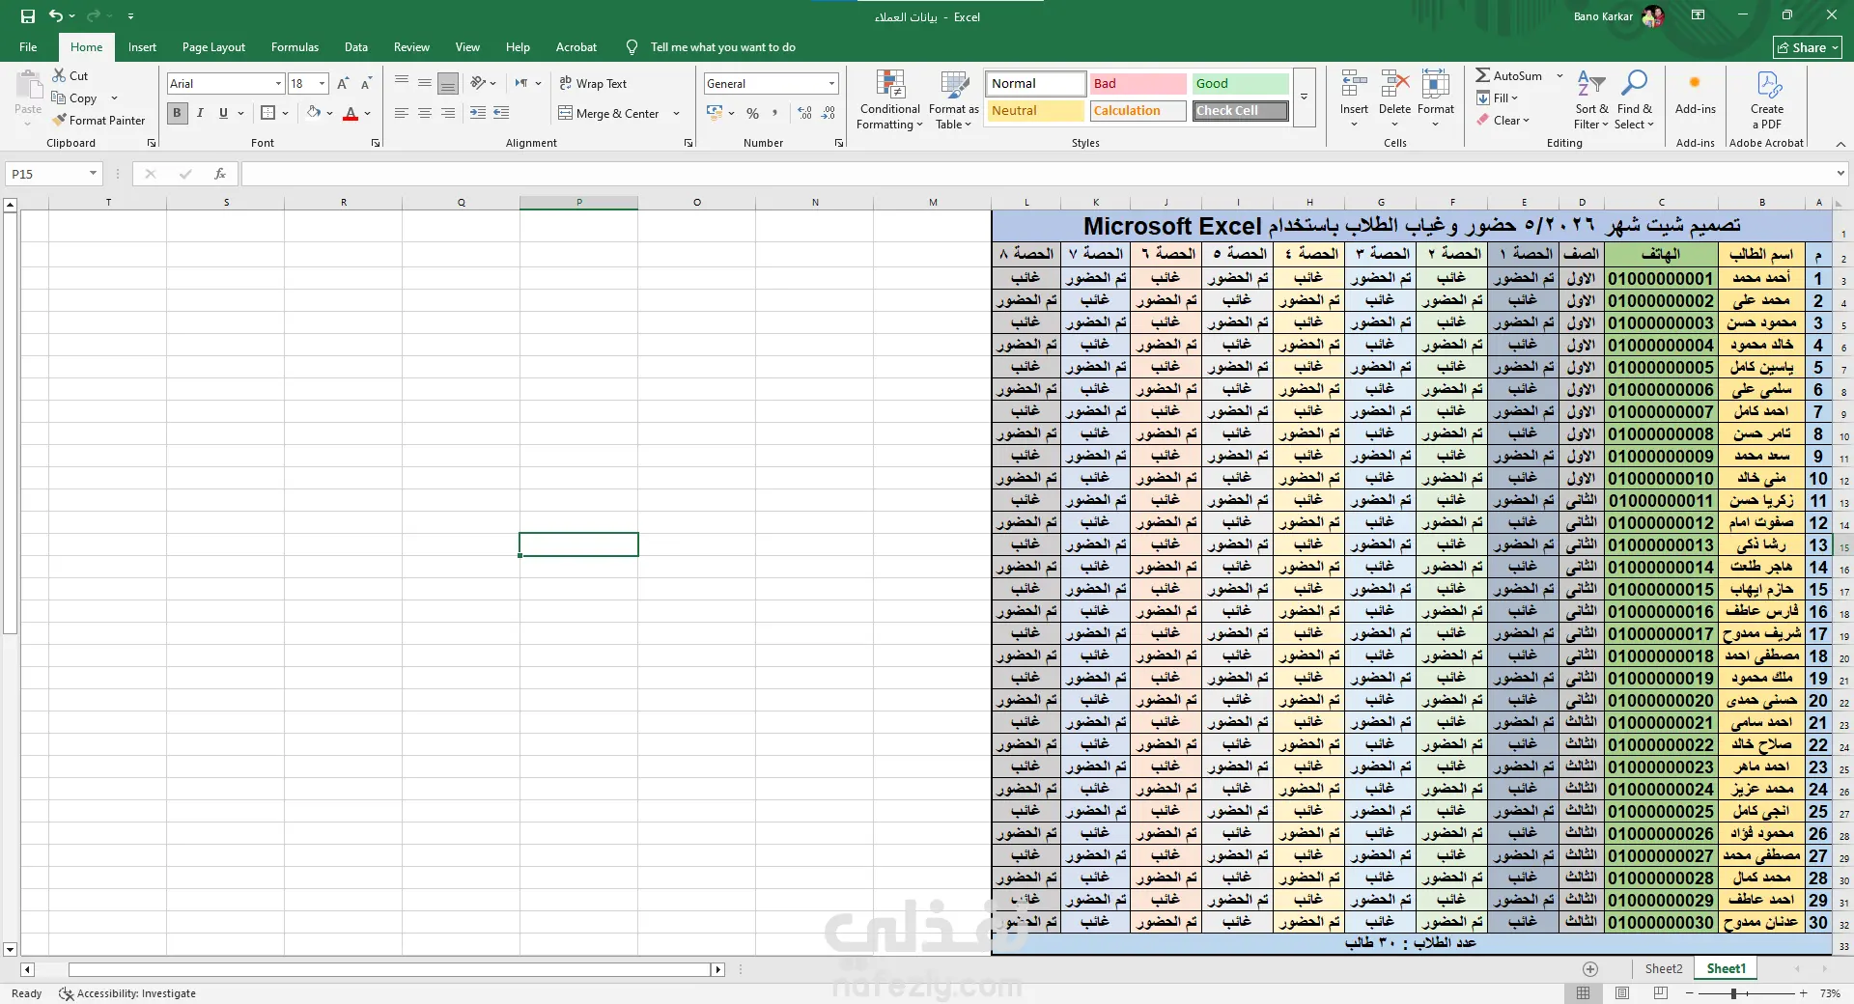Screen dimensions: 1854x1004
Task: Open the Name Box dropdown
Action: 93,174
